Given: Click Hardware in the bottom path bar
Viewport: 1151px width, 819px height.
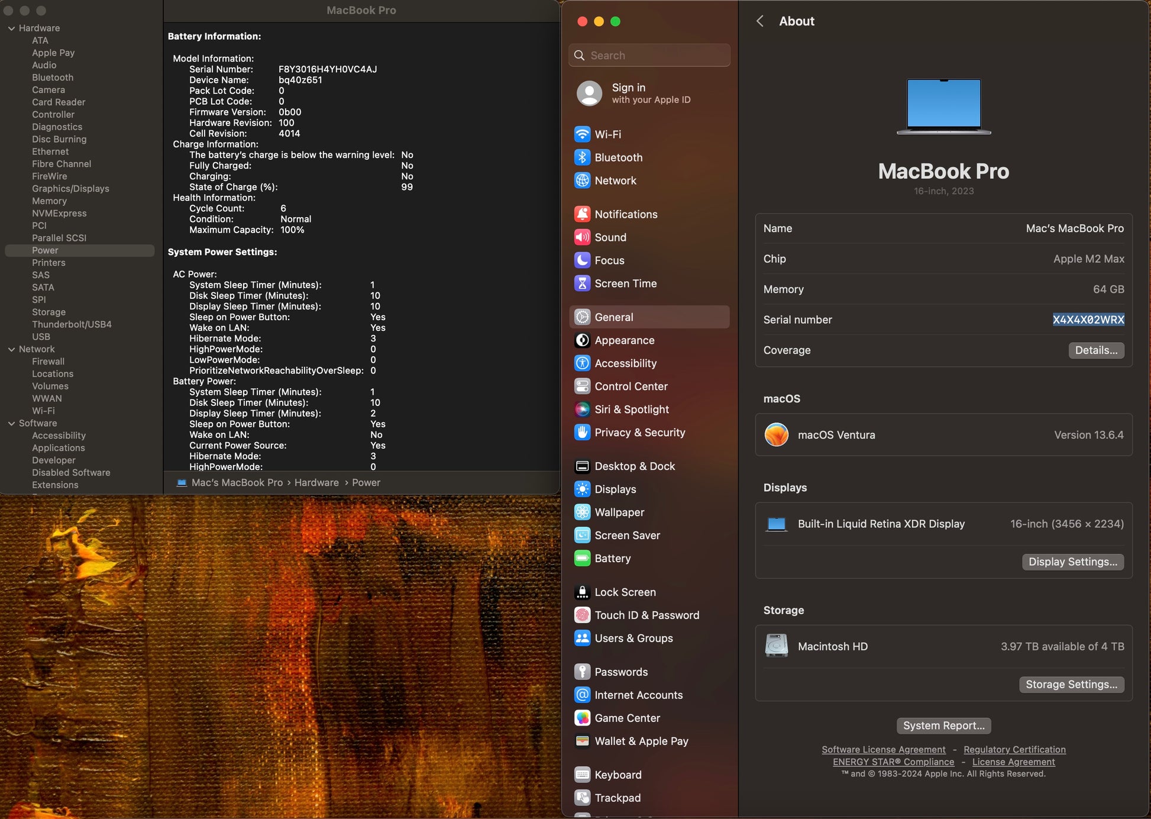Looking at the screenshot, I should tap(316, 483).
